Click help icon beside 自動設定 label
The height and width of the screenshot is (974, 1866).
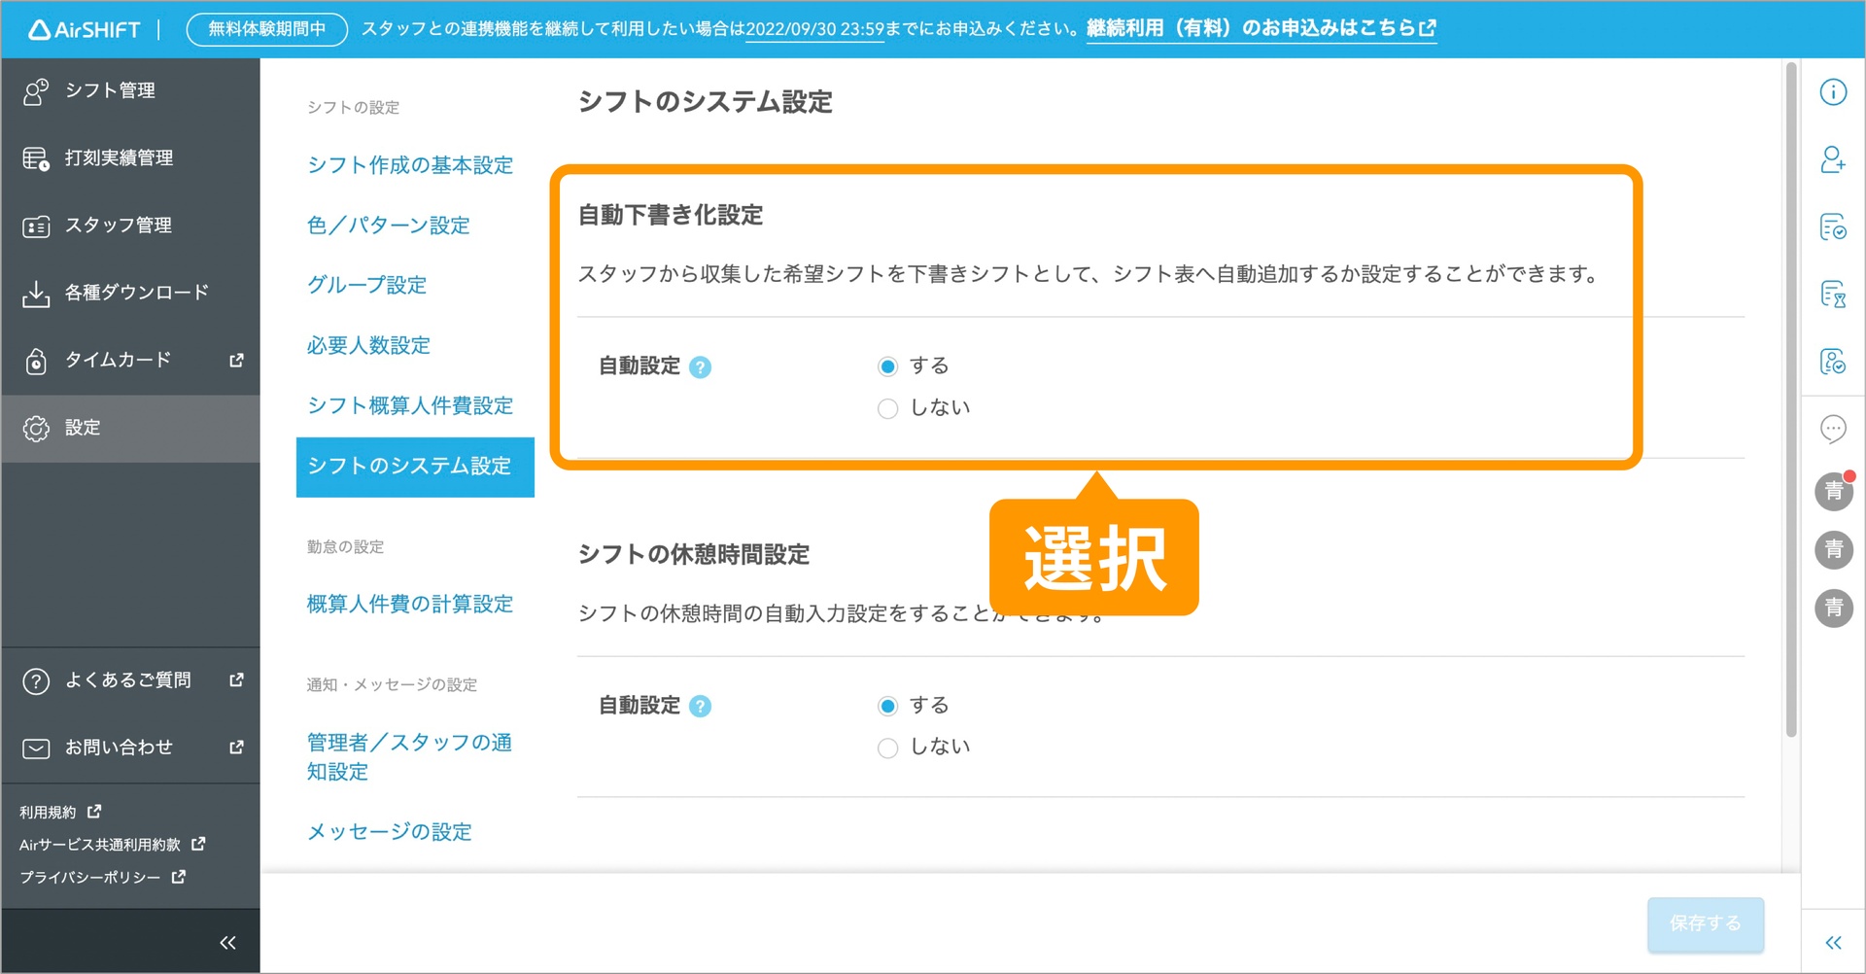(702, 367)
